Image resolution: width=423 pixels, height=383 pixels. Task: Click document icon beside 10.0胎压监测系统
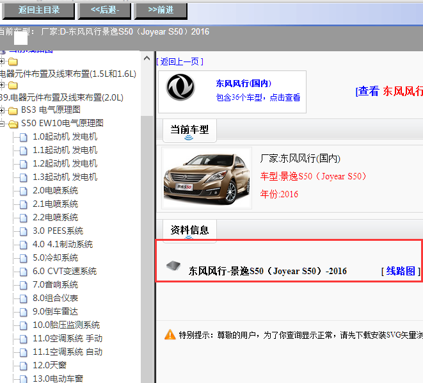pyautogui.click(x=24, y=326)
